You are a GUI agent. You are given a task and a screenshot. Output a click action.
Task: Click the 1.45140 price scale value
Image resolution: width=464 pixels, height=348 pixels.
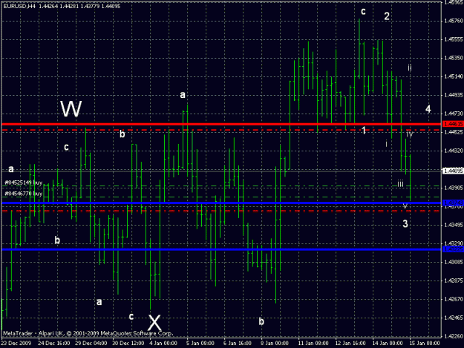coord(454,76)
